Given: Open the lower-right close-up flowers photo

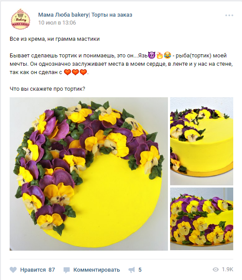Looking at the screenshot, I should point(202,219).
